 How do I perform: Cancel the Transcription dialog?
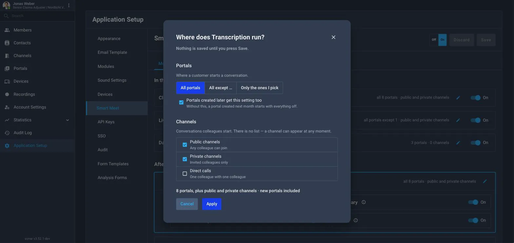[x=187, y=204]
